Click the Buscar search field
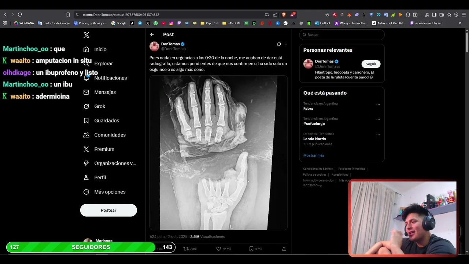 (x=342, y=34)
